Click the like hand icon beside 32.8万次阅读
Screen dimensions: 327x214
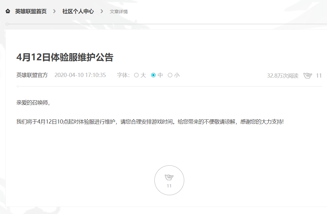click(x=308, y=76)
